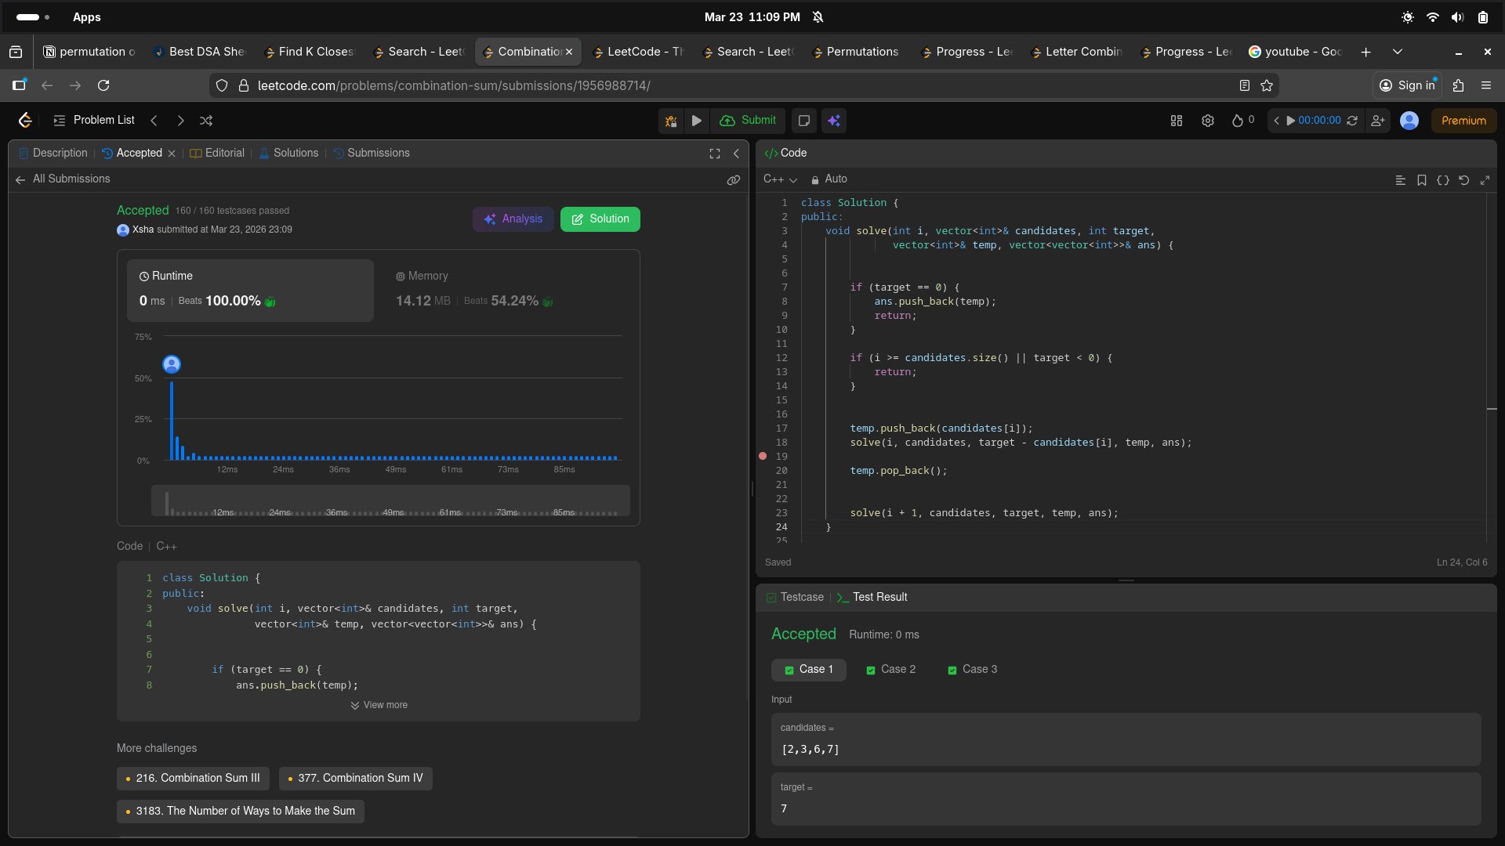
Task: Reset code to default icon
Action: pyautogui.click(x=1463, y=180)
